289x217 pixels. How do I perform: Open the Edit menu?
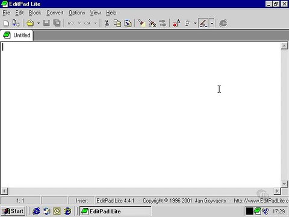pyautogui.click(x=19, y=13)
